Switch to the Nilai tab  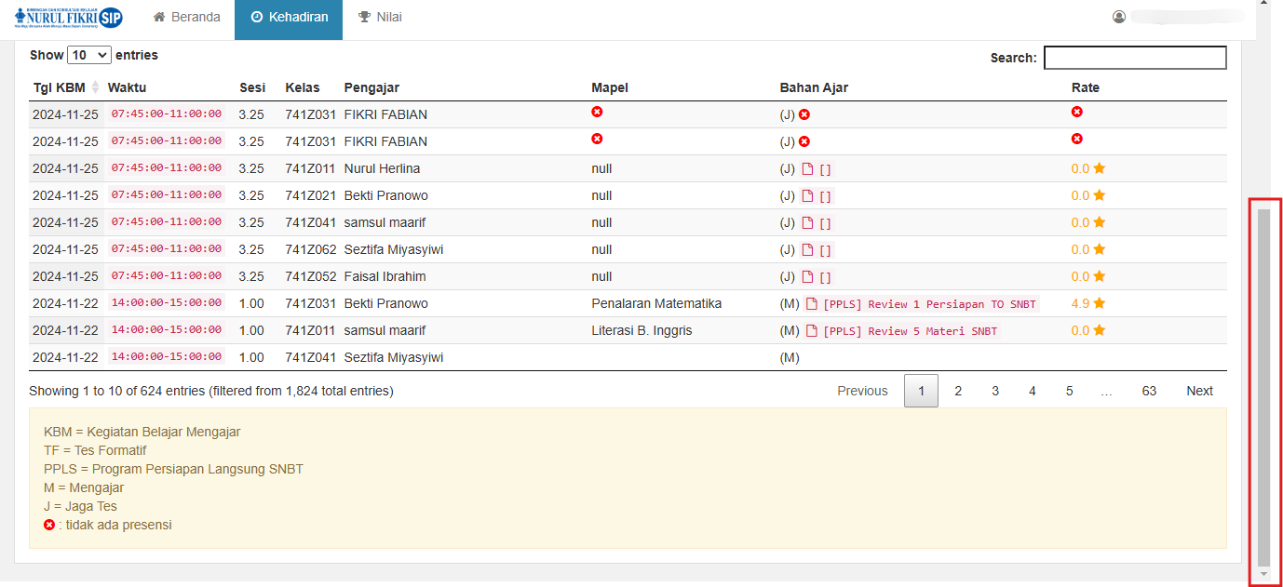coord(380,17)
